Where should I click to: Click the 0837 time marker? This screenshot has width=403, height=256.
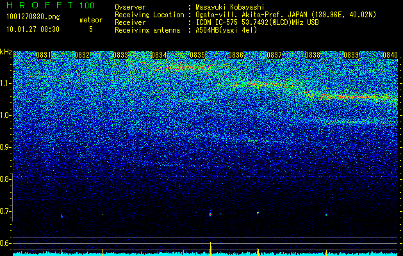pos(274,55)
